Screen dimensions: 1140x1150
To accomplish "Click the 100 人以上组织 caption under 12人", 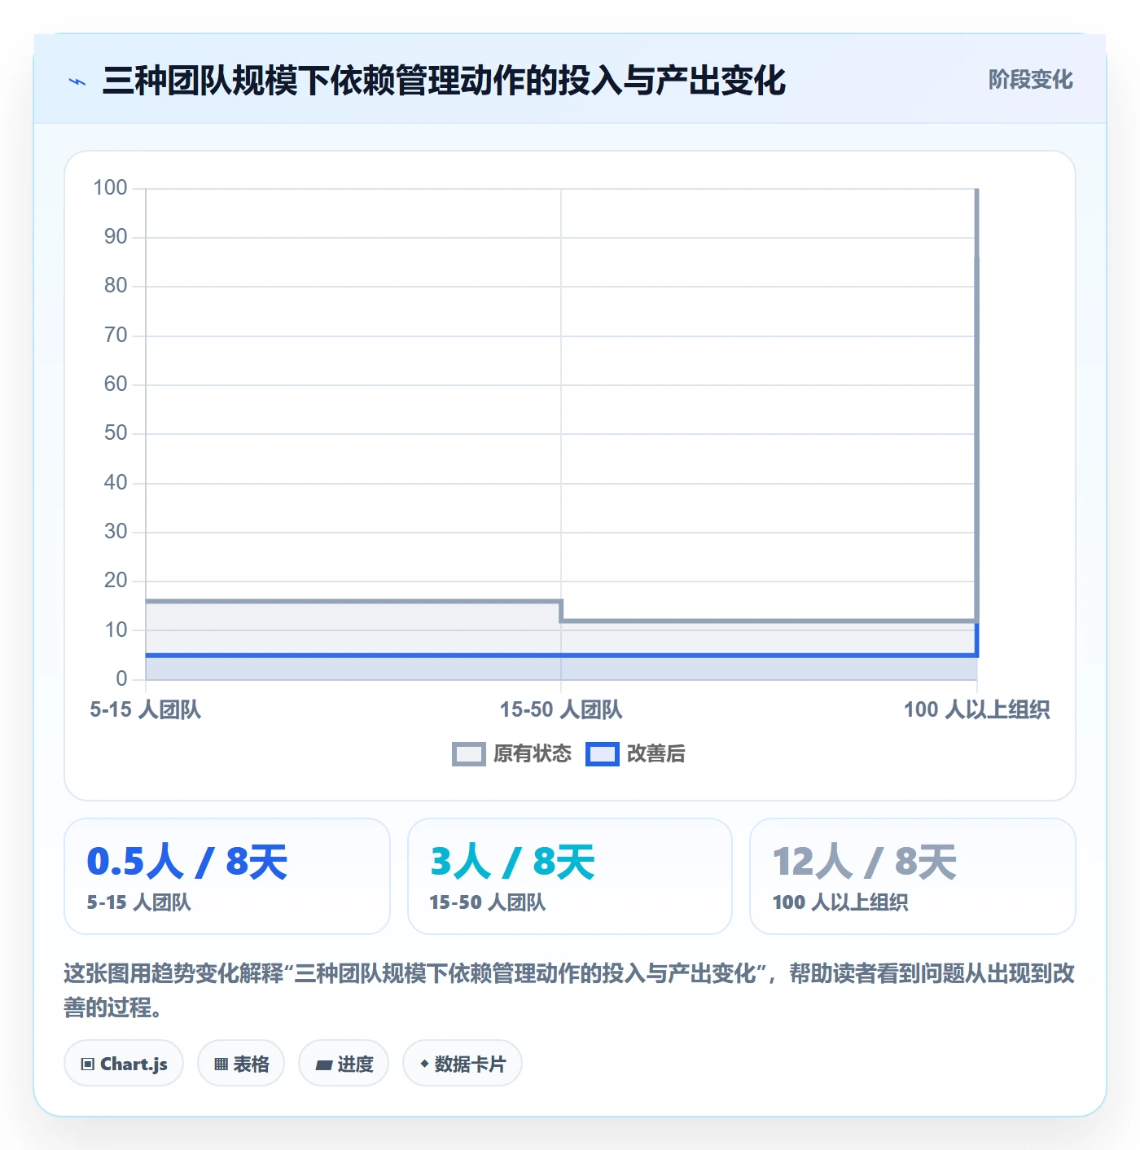I will click(x=840, y=902).
